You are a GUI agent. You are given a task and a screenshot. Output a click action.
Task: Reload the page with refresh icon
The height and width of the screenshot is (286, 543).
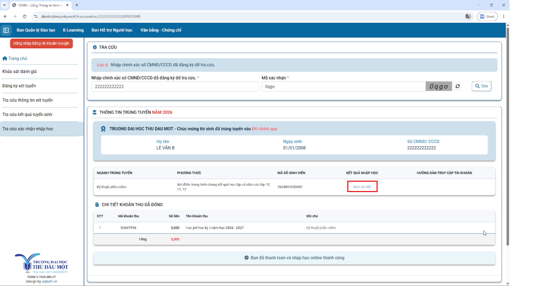[24, 16]
